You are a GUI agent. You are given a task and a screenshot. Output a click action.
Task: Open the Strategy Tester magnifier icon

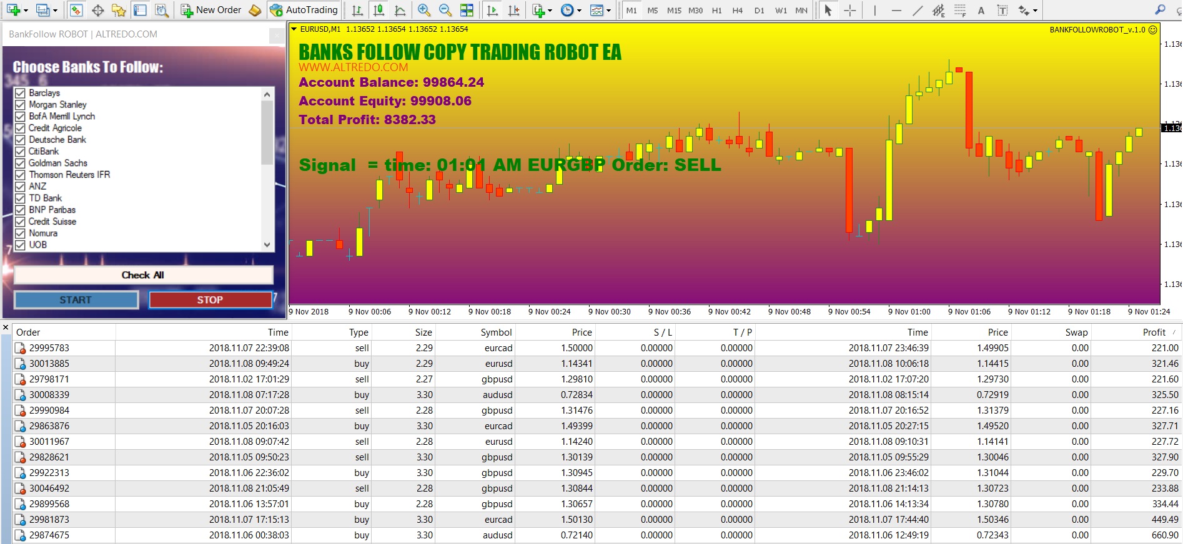(x=162, y=10)
